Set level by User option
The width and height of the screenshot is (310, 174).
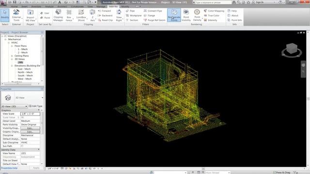click(x=45, y=13)
